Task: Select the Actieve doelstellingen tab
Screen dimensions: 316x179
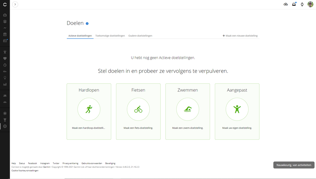Action: click(80, 36)
